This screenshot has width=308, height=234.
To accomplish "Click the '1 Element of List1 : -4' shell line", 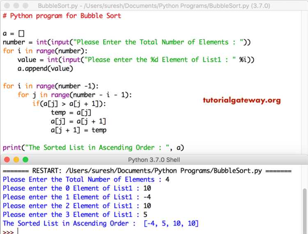I will click(77, 197).
